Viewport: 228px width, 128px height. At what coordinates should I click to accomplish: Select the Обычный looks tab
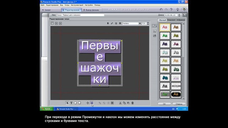point(162,20)
